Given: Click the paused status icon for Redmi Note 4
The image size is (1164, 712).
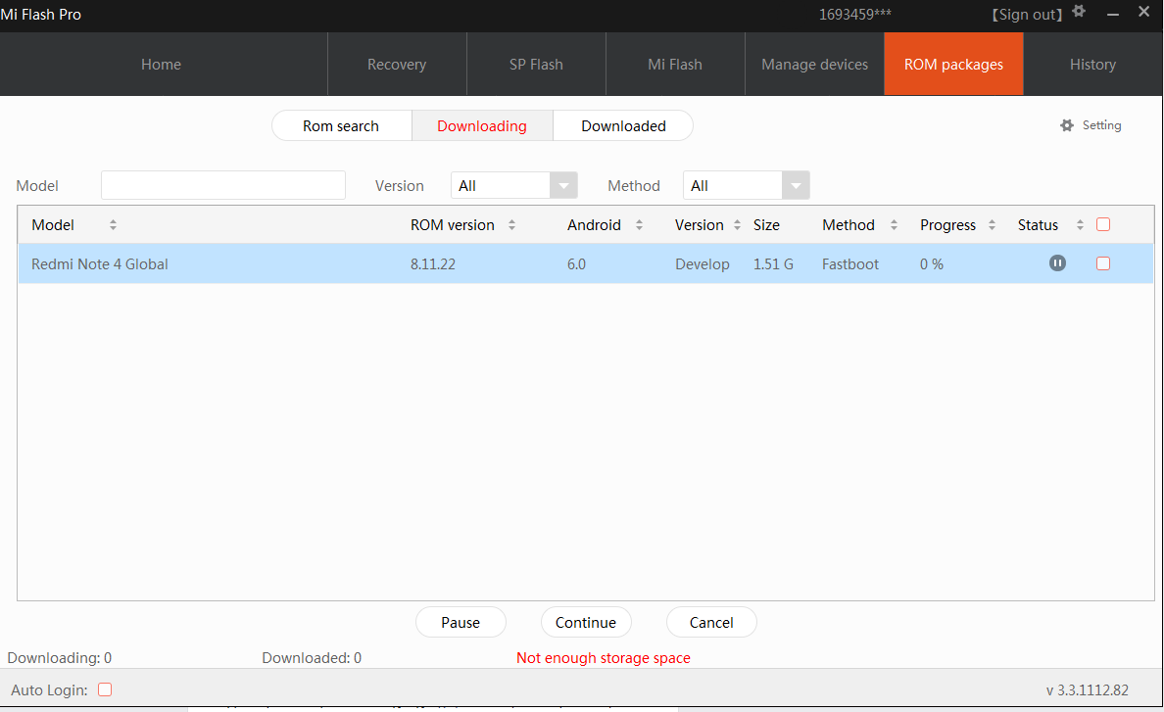Looking at the screenshot, I should [1057, 263].
